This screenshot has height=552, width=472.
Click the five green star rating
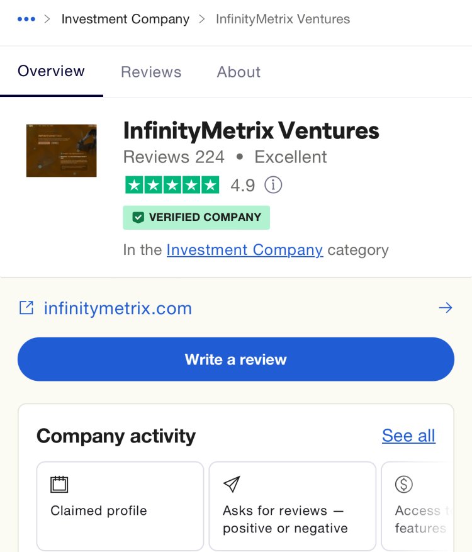tap(172, 185)
